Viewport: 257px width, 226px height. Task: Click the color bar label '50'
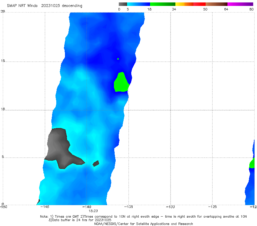[x=205, y=9]
